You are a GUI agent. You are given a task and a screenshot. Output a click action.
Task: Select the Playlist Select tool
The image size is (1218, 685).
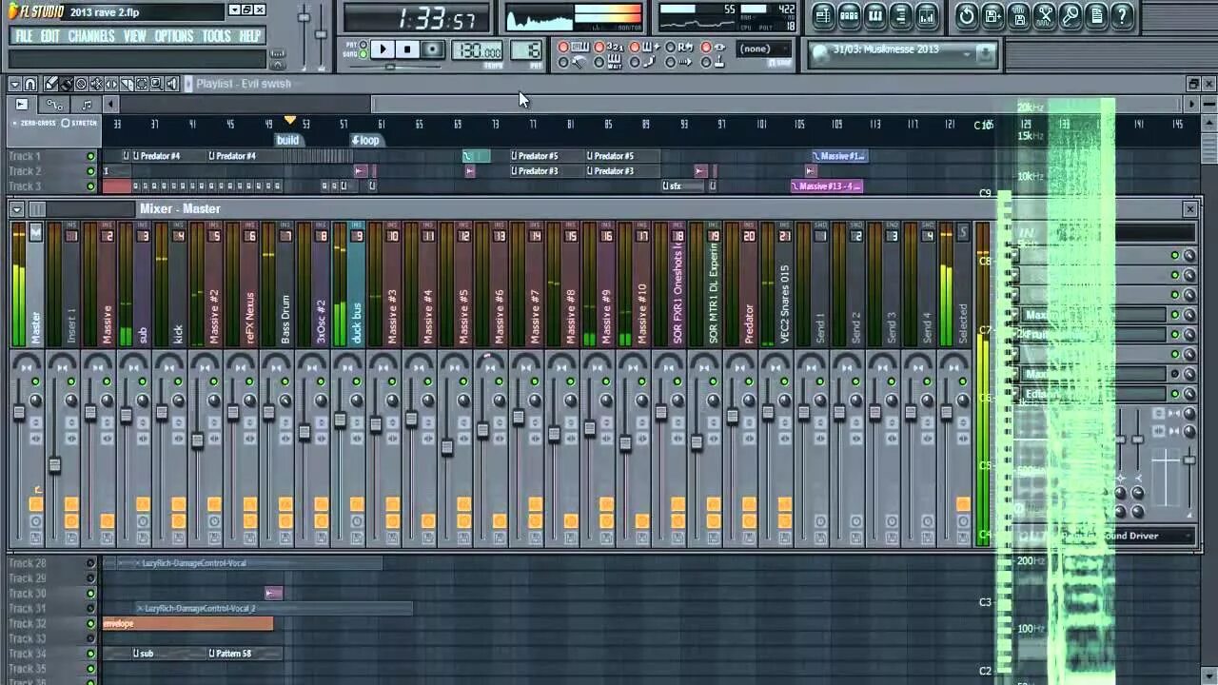(x=142, y=84)
